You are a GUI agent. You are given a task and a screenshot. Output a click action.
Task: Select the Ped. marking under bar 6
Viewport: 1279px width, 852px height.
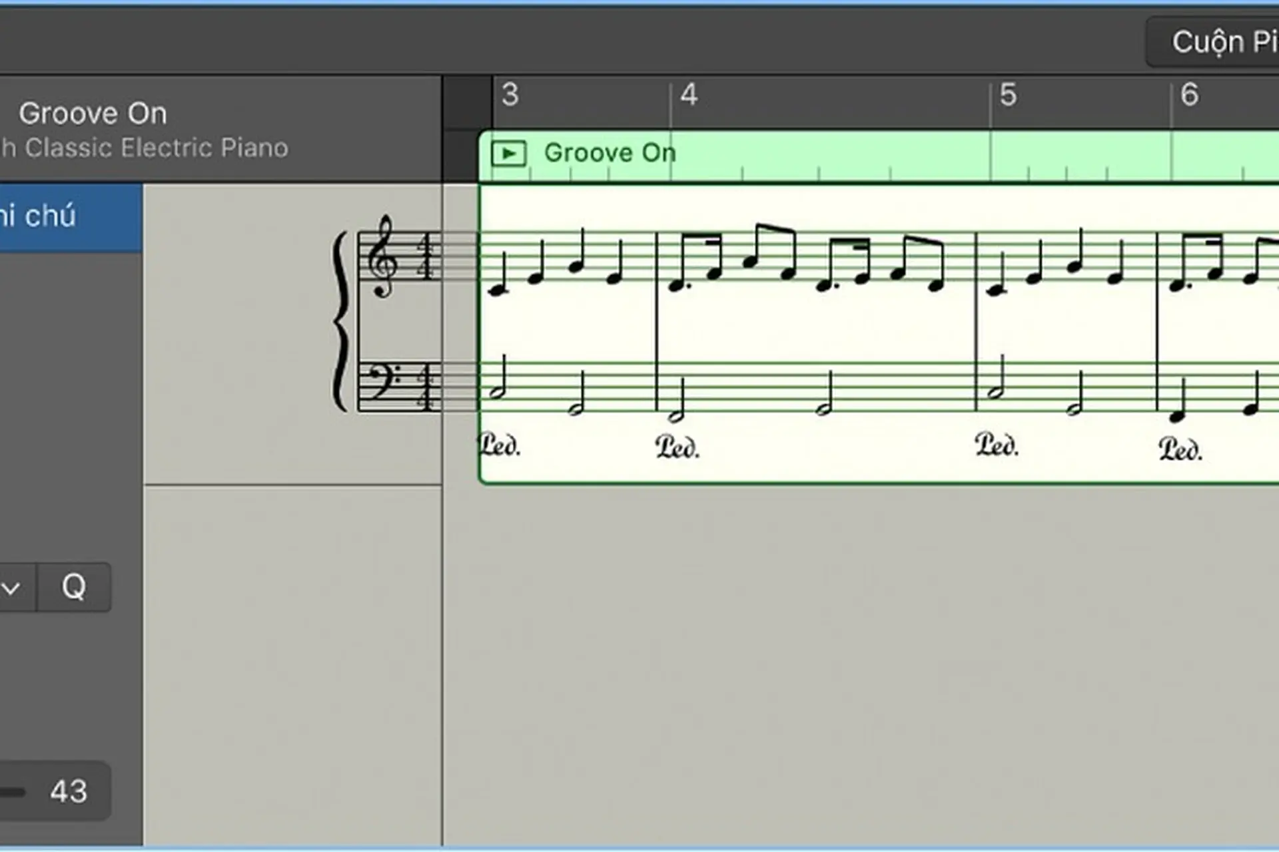click(1180, 450)
